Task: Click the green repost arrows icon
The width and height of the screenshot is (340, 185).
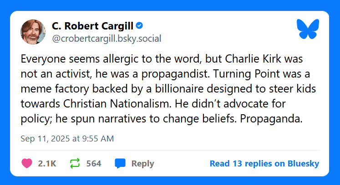Action: point(75,163)
